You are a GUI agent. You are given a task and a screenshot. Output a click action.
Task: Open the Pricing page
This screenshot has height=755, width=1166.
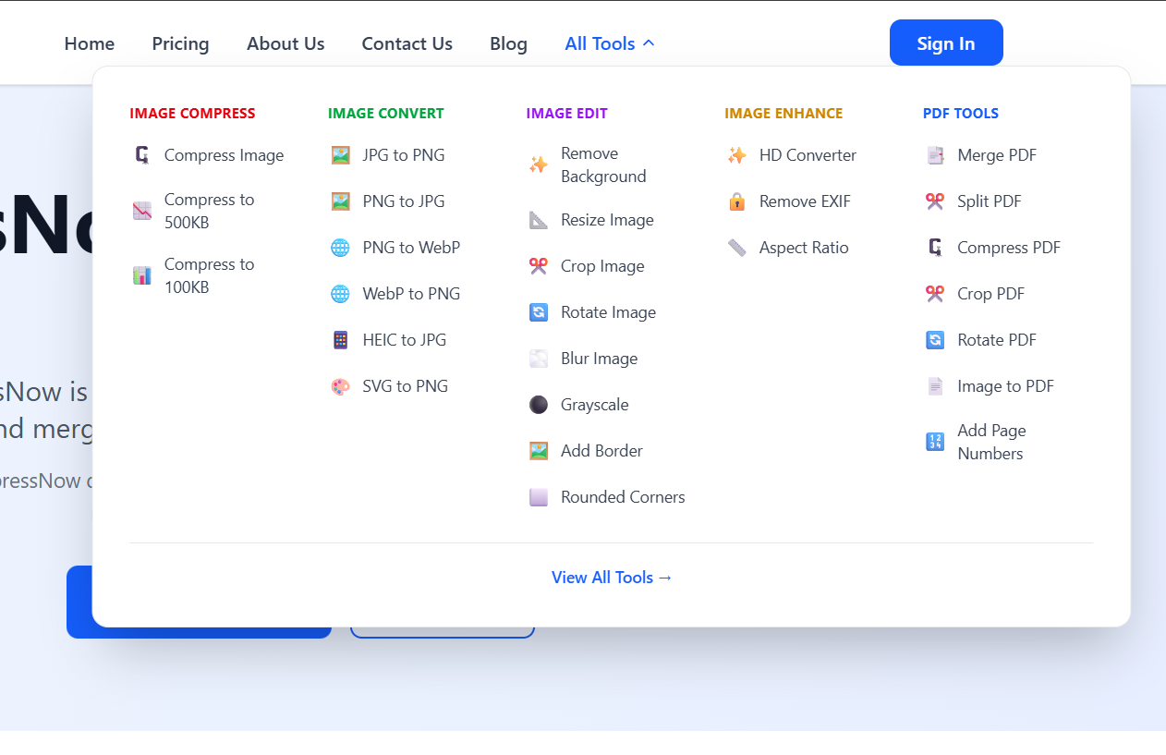pyautogui.click(x=180, y=43)
